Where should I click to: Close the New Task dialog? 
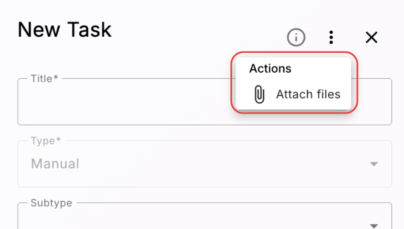coord(371,37)
